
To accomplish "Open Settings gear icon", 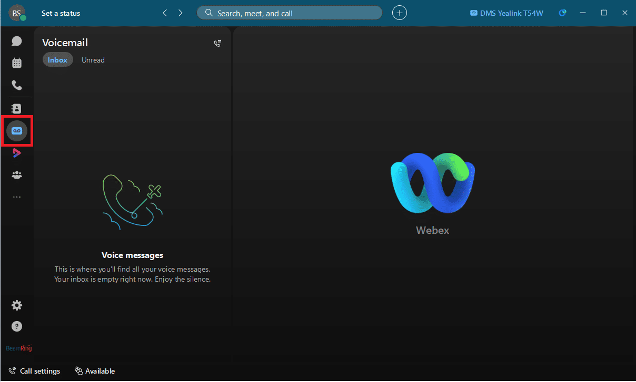I will tap(17, 305).
